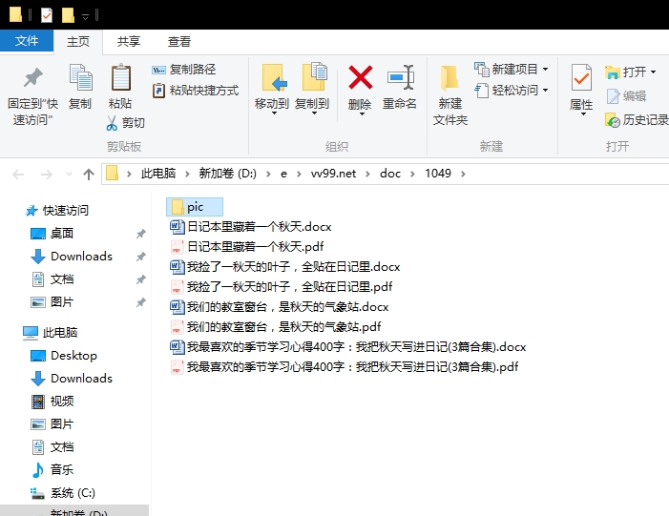Select the 3篇合集 .pdf file
The image size is (669, 516).
[344, 367]
